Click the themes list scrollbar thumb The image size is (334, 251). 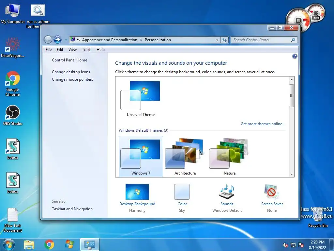[291, 96]
